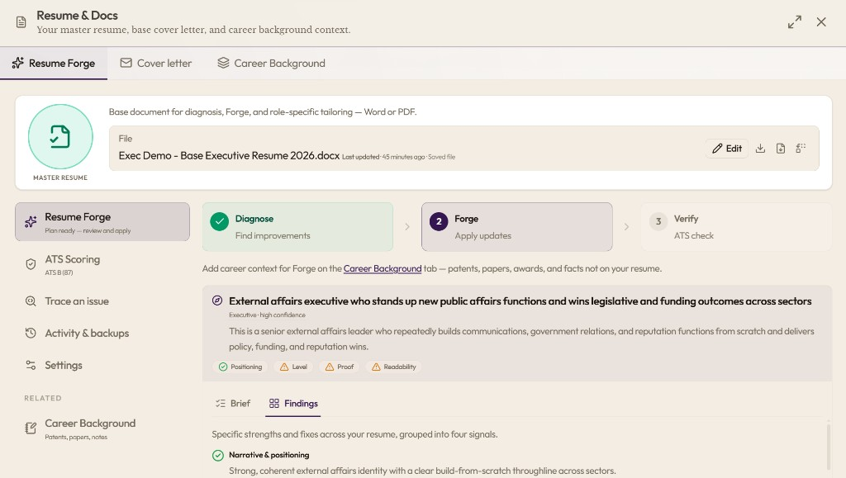Click the ATS Scoring shield icon

[31, 264]
